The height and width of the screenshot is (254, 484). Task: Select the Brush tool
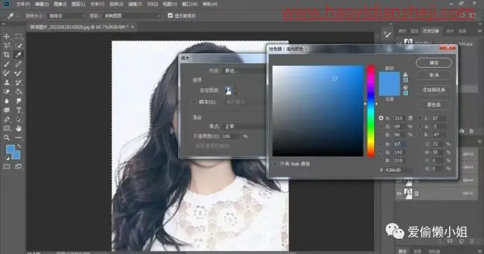click(x=6, y=65)
